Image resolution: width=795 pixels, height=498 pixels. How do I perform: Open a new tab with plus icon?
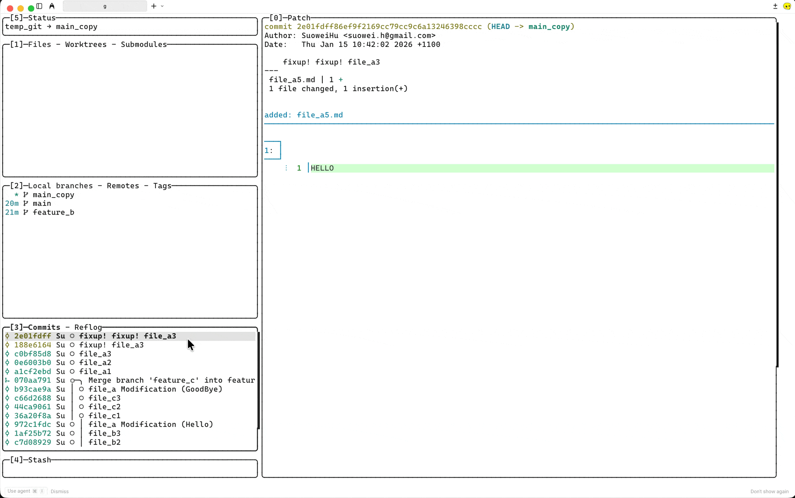point(154,6)
